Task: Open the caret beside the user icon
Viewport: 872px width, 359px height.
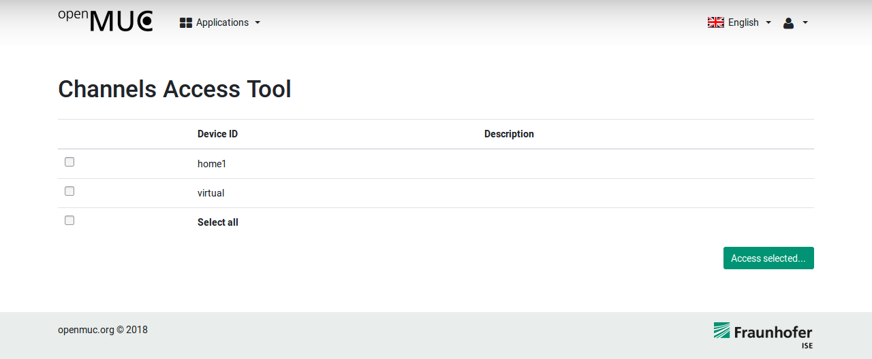Action: [805, 23]
